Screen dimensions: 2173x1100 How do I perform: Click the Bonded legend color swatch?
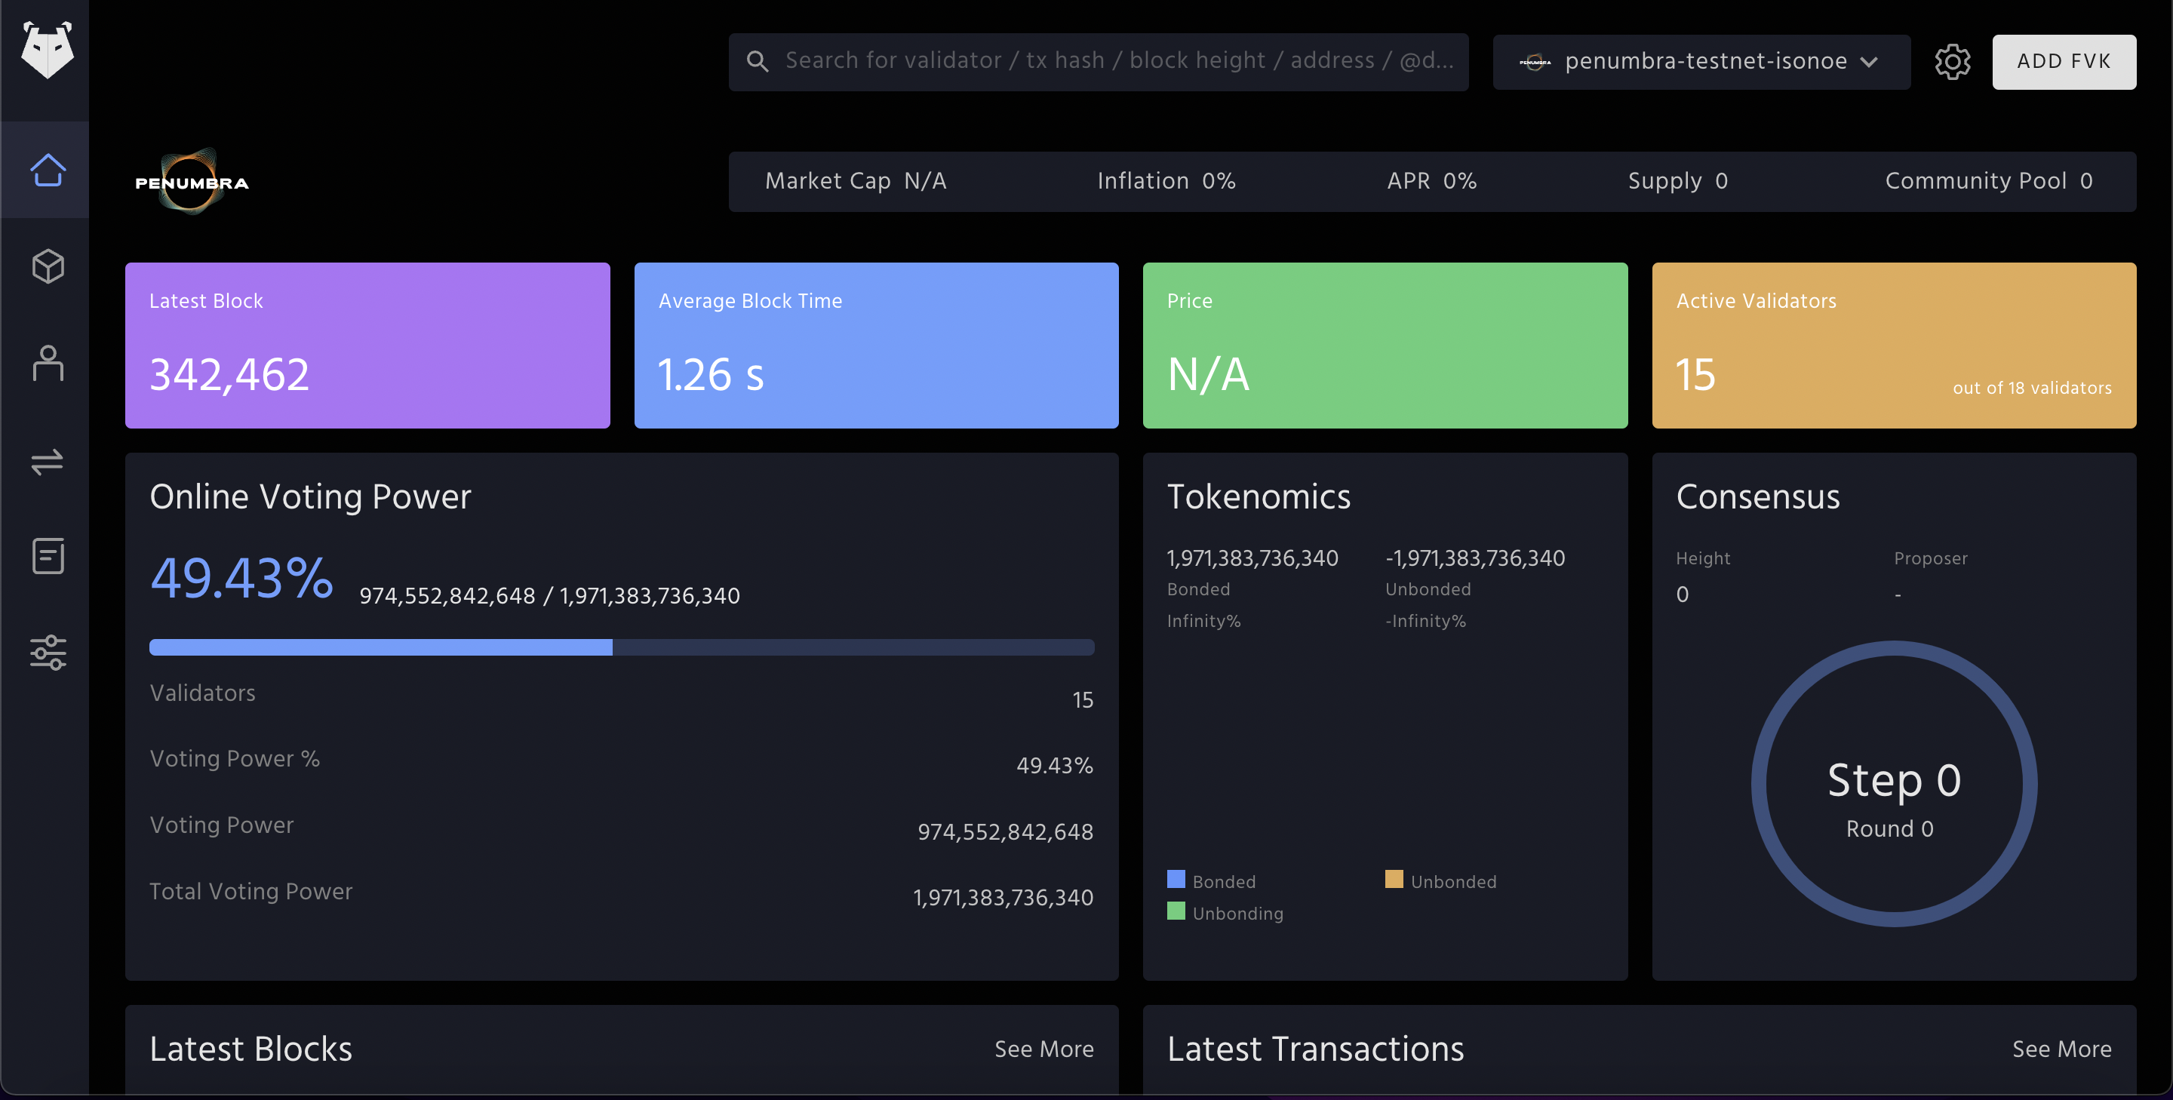(x=1176, y=879)
